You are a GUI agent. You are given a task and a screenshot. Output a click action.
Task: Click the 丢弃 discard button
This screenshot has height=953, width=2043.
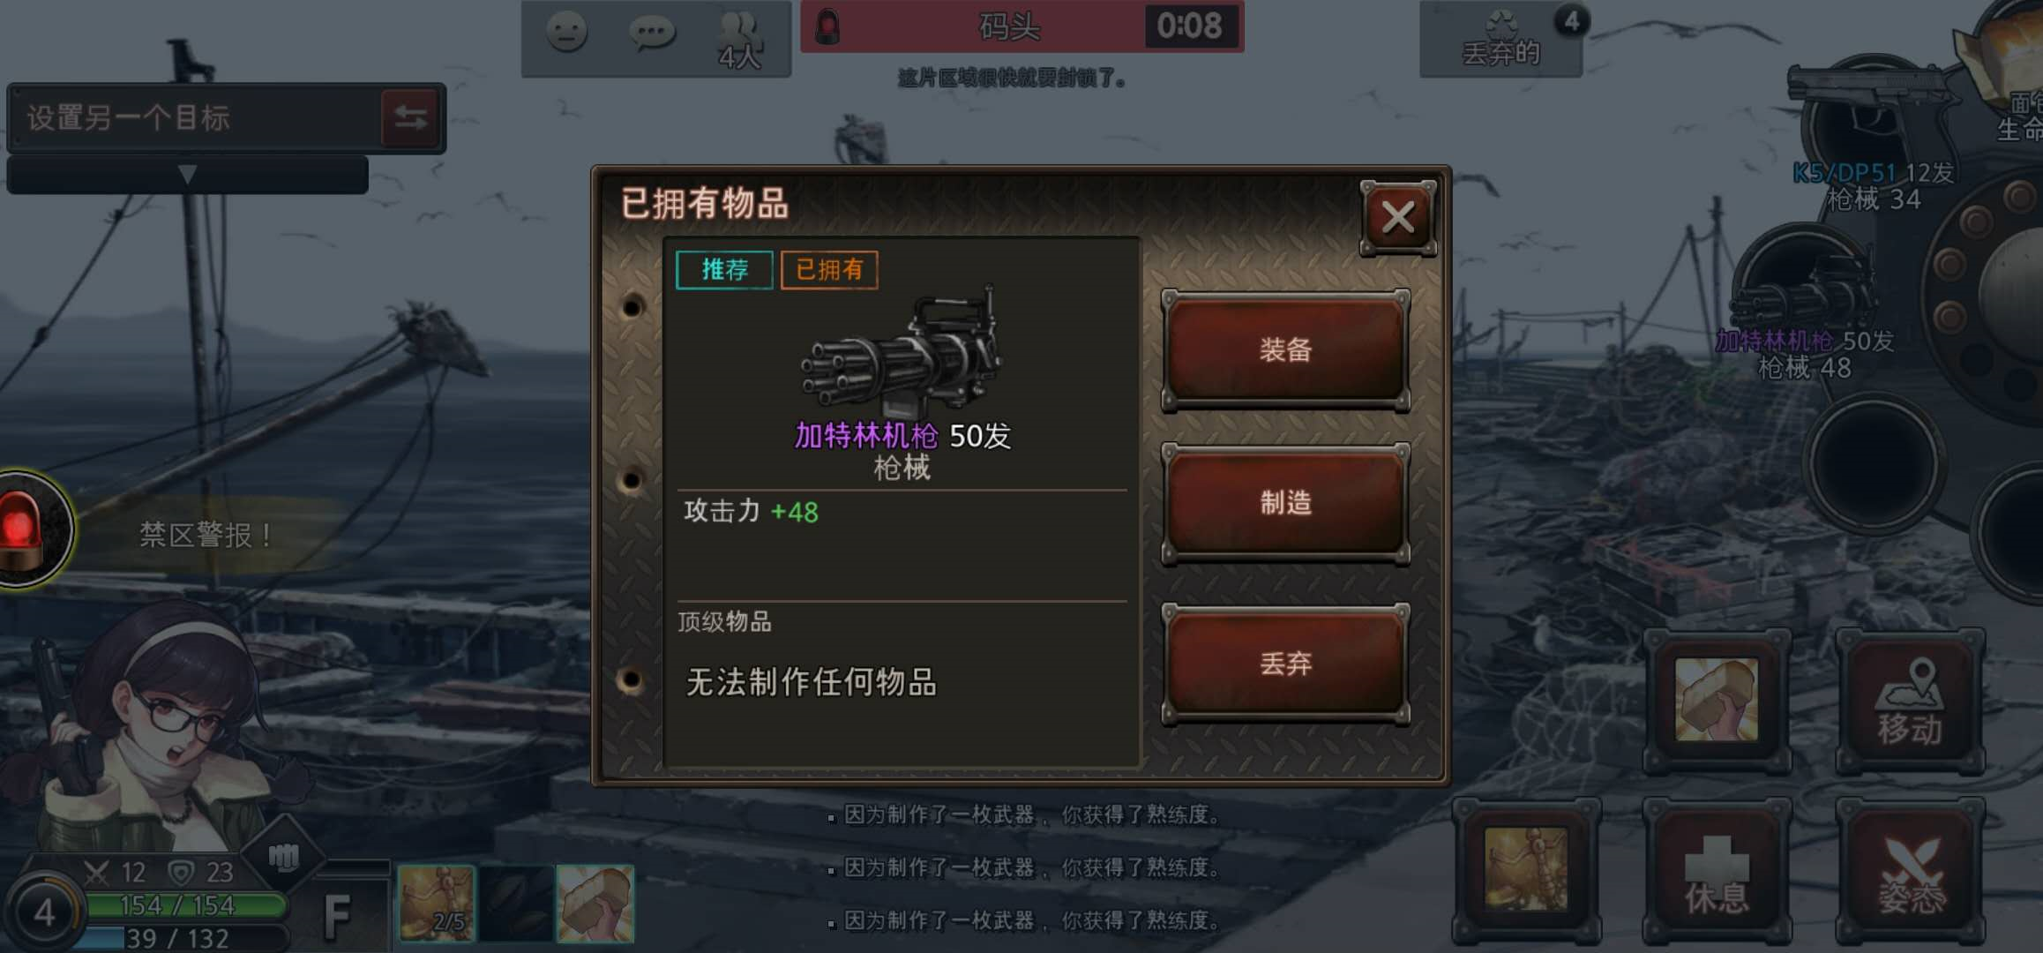1285,664
